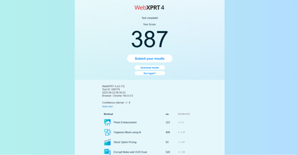Image resolution: width=297 pixels, height=155 pixels.
Task: Hit the Run Again? button
Action: tap(149, 73)
